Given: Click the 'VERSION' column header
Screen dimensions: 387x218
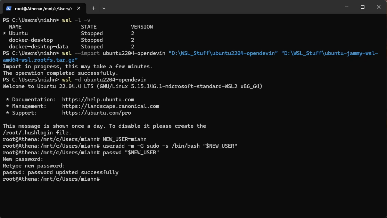Looking at the screenshot, I should [x=142, y=27].
